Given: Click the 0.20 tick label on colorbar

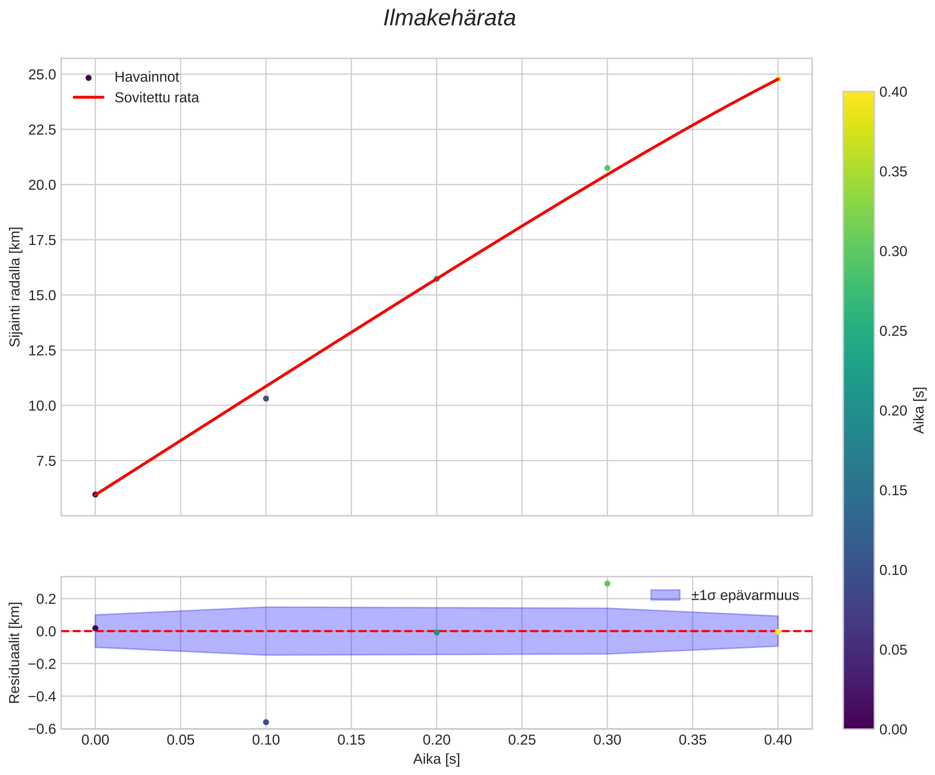Looking at the screenshot, I should pos(893,411).
